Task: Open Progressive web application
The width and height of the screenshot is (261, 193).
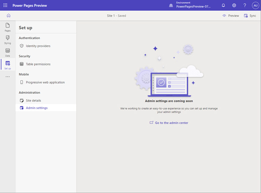Action: click(46, 82)
